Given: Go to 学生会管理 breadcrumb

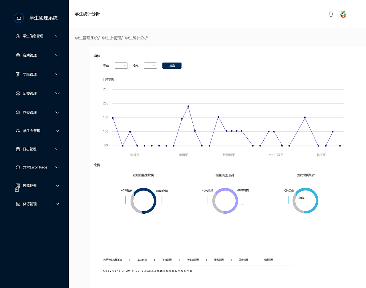Looking at the screenshot, I should 112,38.
